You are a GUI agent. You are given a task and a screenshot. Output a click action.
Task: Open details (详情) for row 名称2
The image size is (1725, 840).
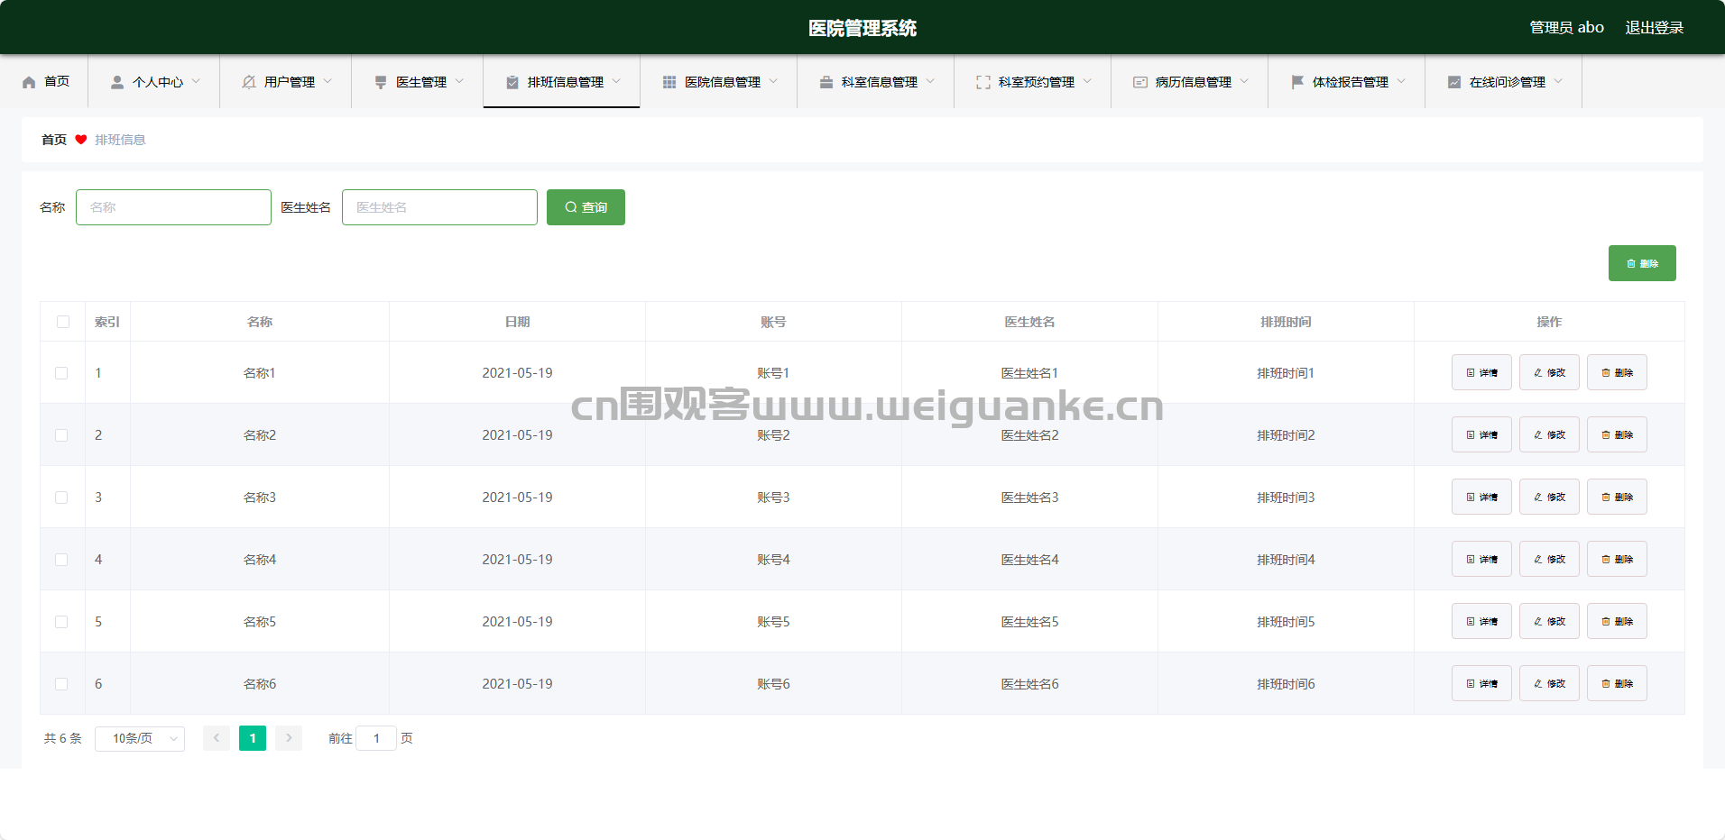tap(1481, 434)
